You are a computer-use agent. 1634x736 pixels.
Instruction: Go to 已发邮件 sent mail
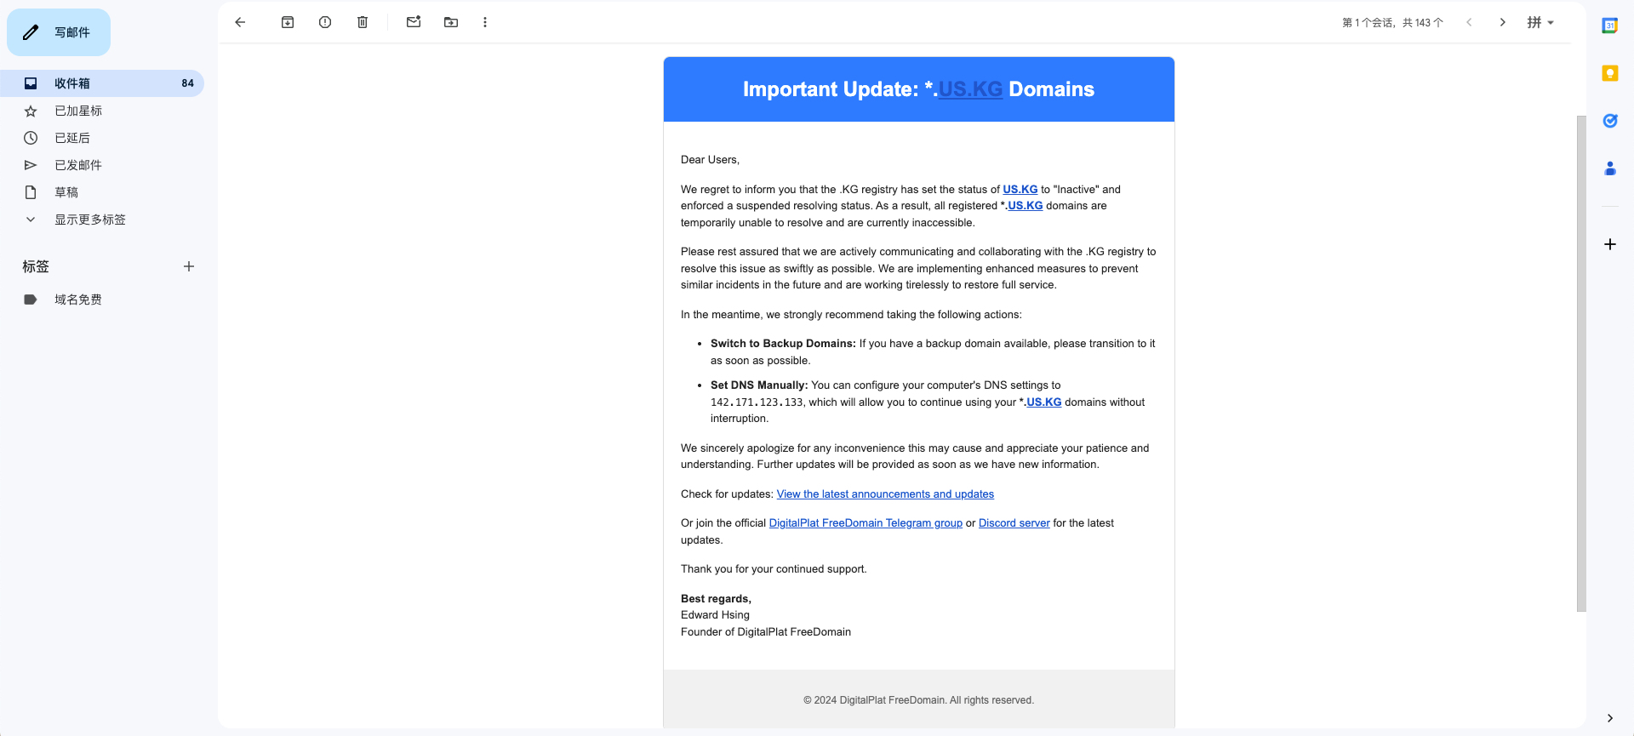[78, 165]
